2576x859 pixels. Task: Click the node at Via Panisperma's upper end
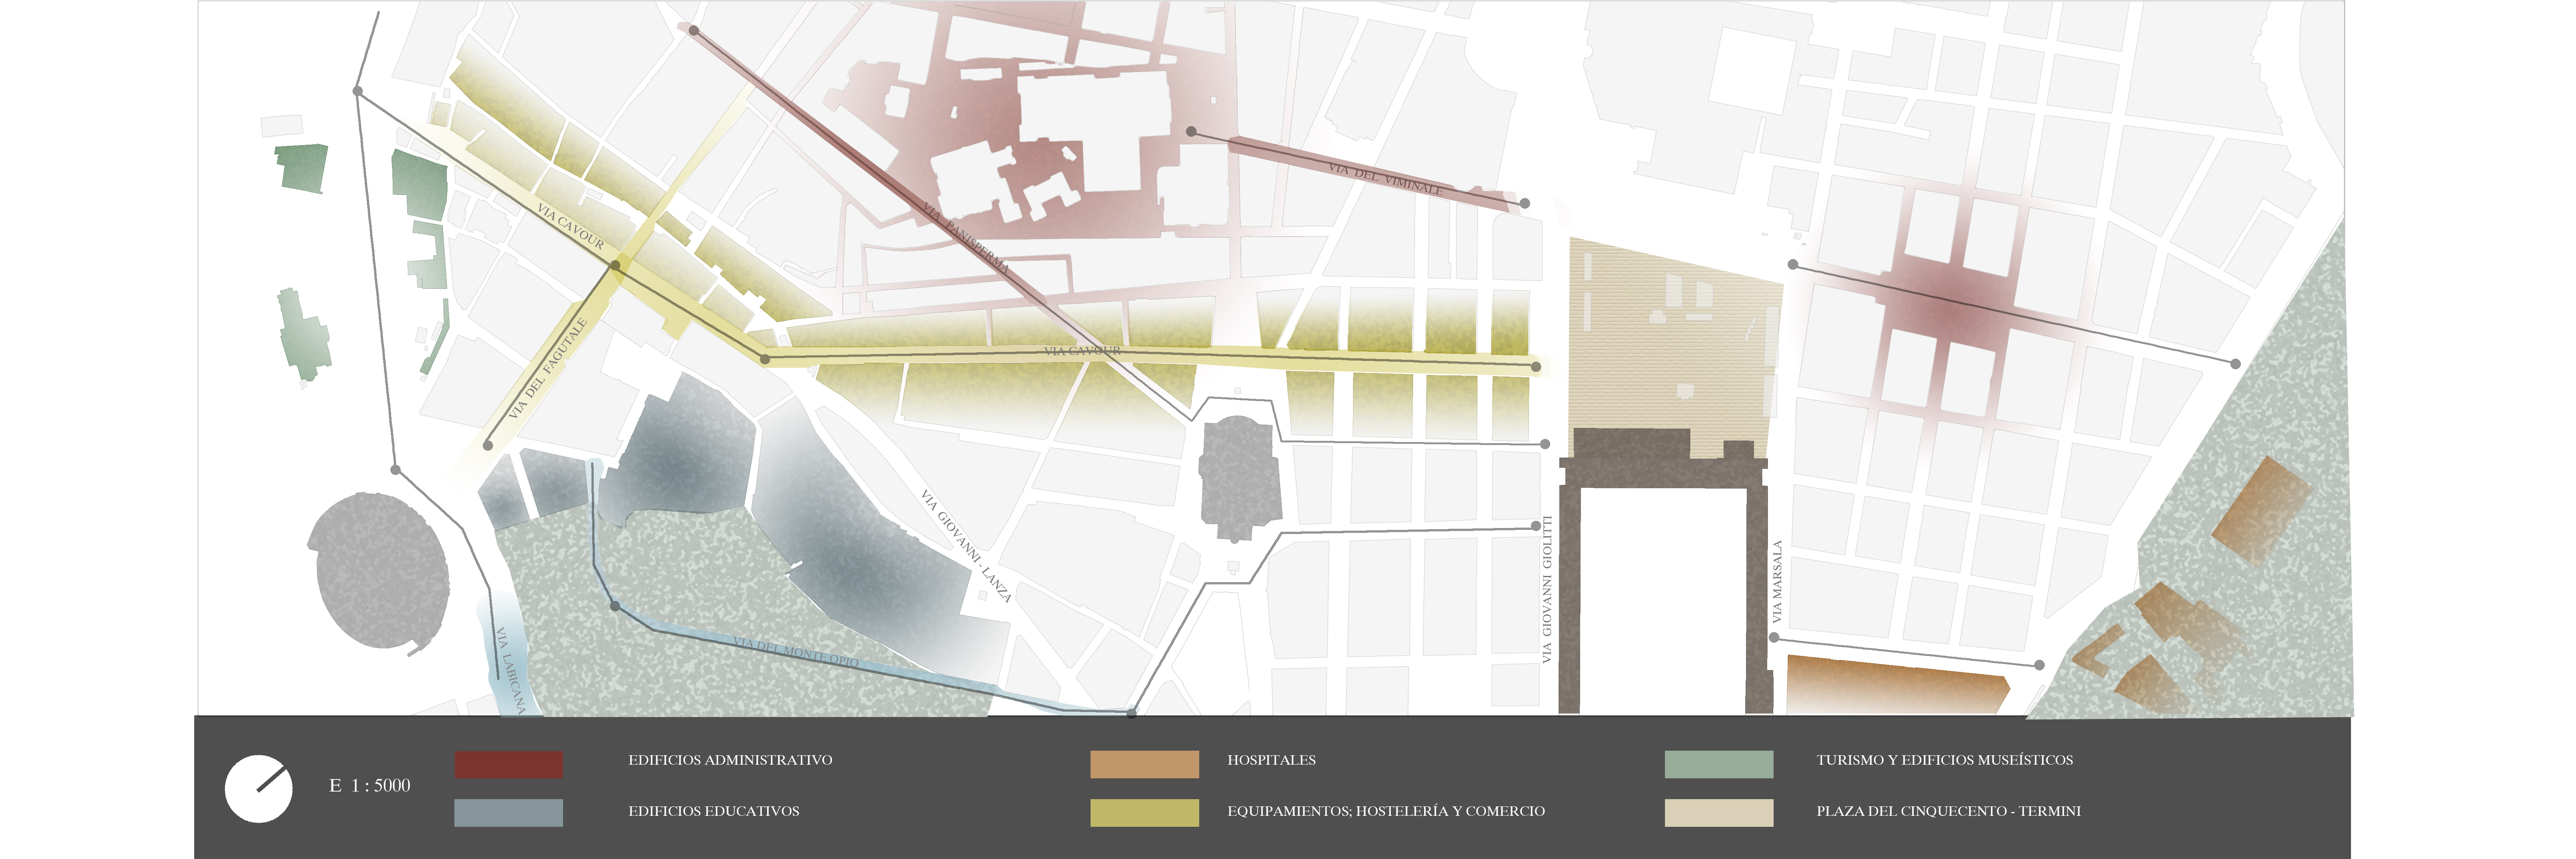coord(694,31)
